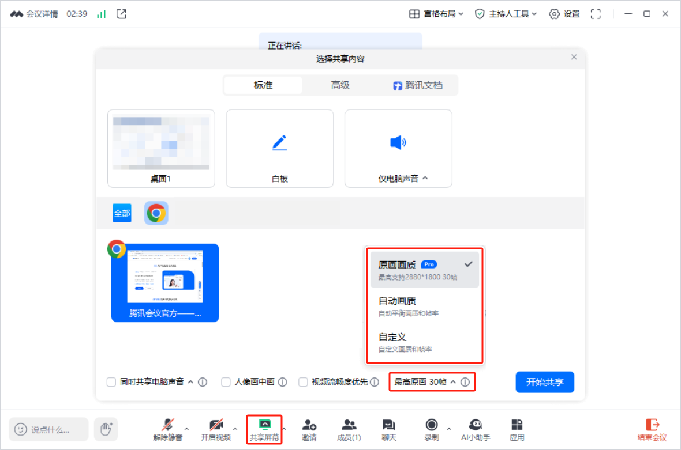Open the 应用 apps icon
Screen dimensions: 681x450
coord(517,430)
